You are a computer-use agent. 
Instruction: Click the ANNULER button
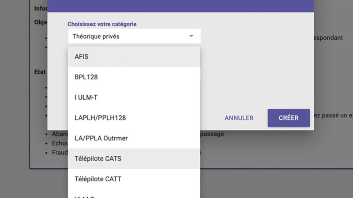tap(239, 118)
